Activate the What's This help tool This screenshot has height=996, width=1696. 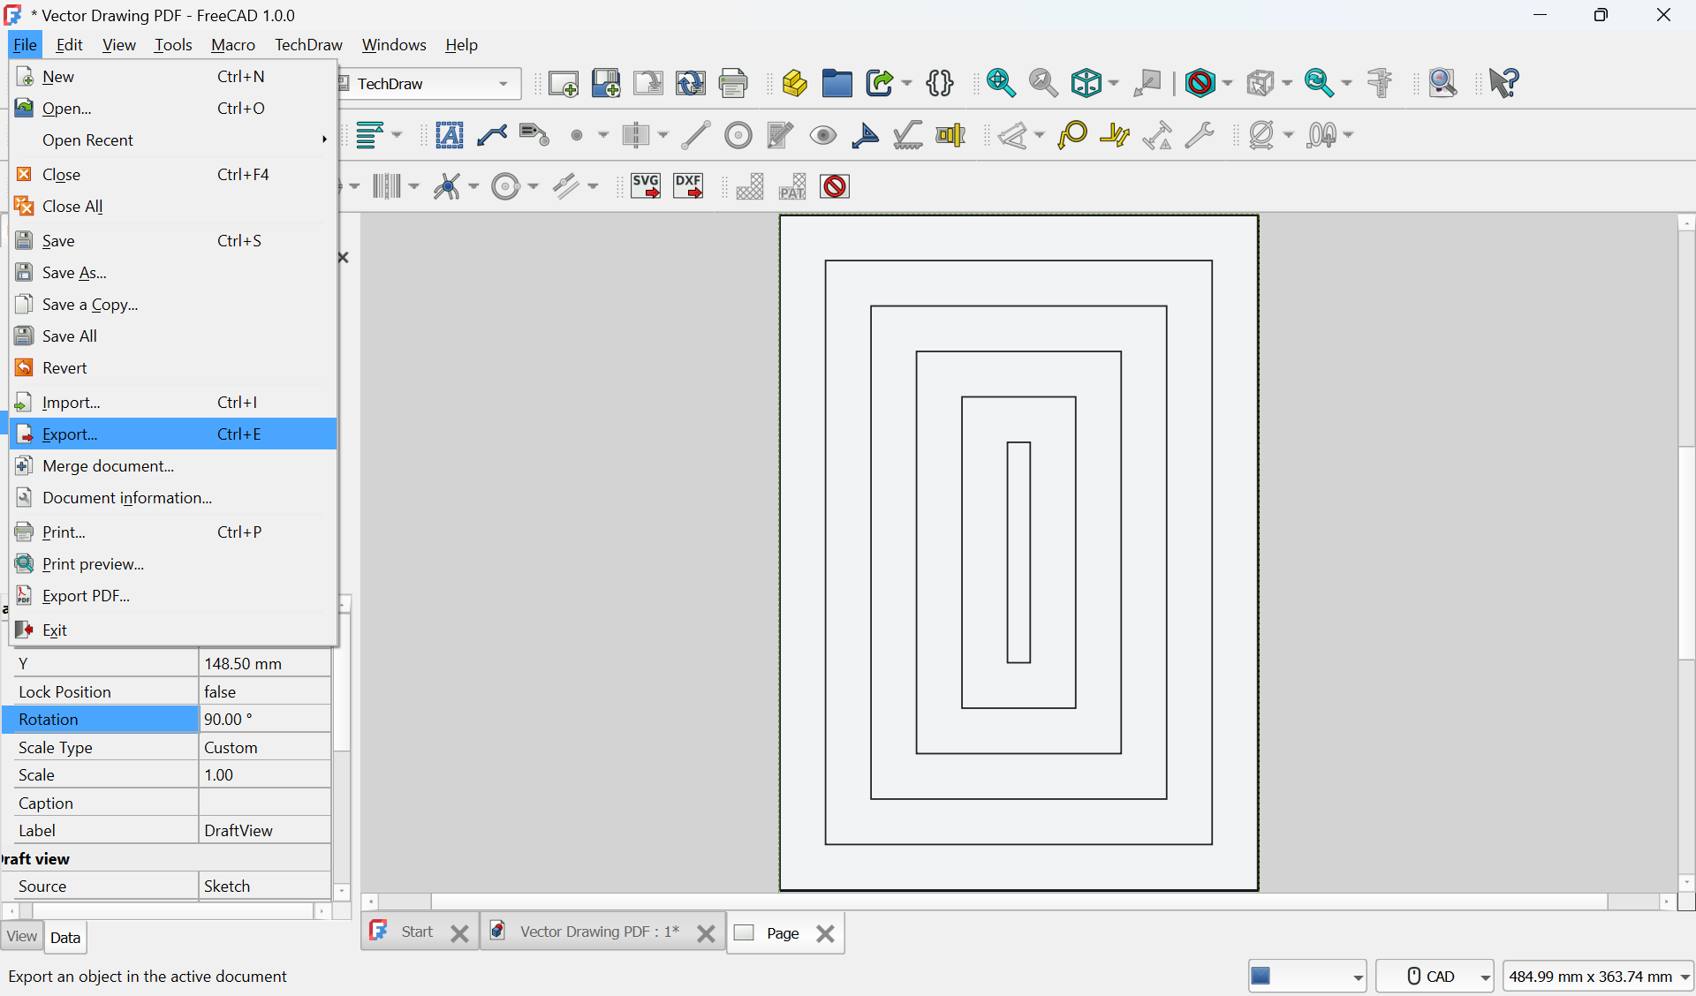coord(1503,83)
